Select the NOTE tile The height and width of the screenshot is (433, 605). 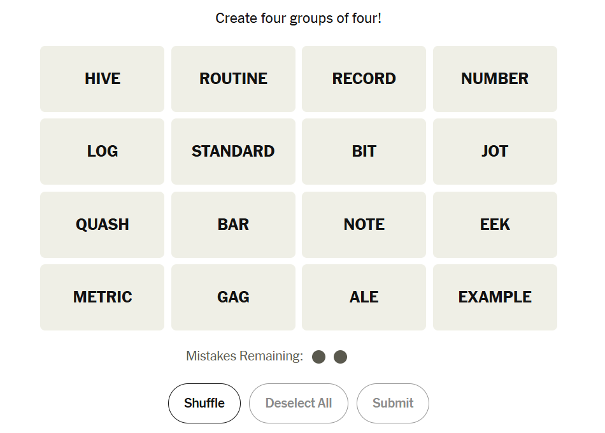click(x=364, y=225)
